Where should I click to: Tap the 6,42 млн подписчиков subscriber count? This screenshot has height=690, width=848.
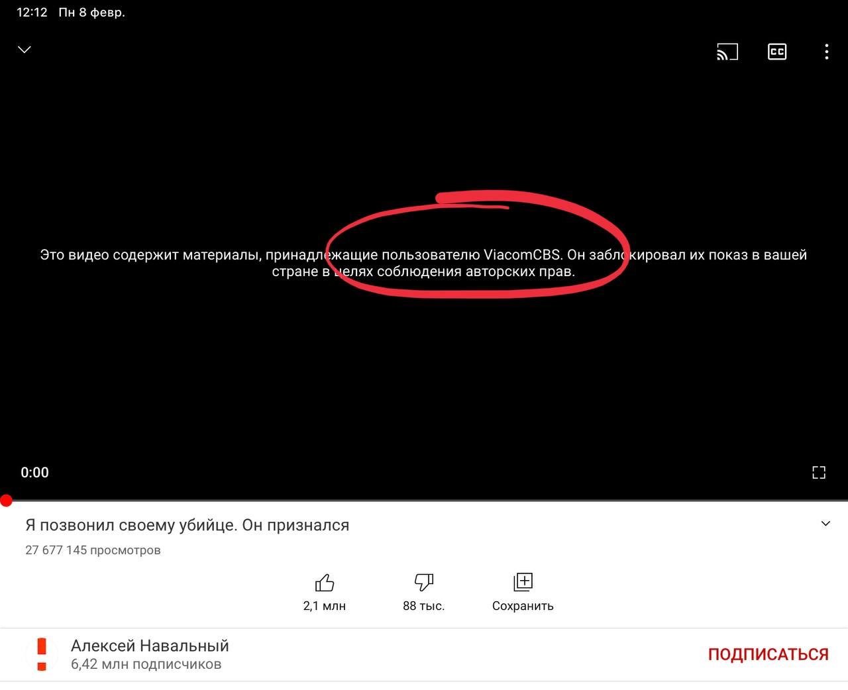click(x=146, y=664)
